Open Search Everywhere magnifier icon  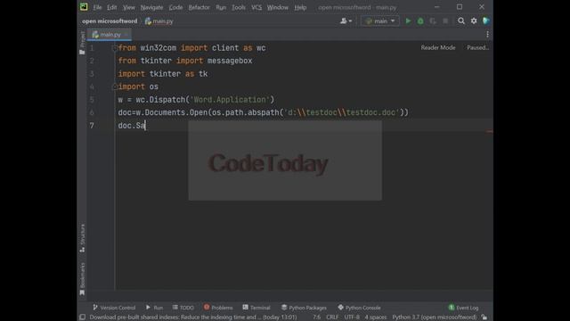tap(461, 21)
